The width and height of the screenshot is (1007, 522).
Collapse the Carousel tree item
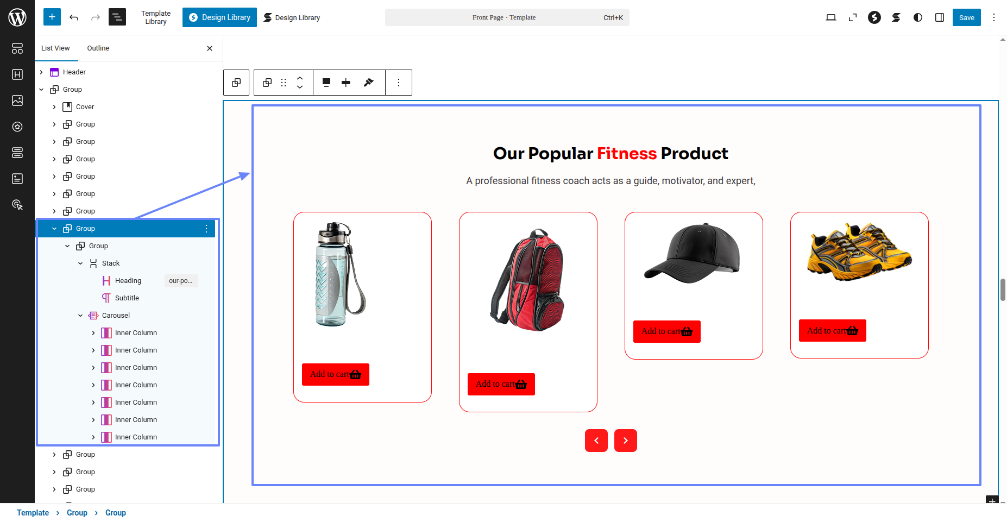coord(80,316)
